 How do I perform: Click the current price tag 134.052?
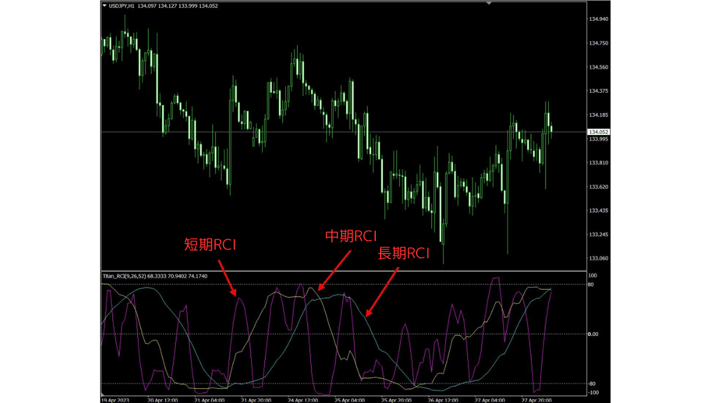coord(598,132)
